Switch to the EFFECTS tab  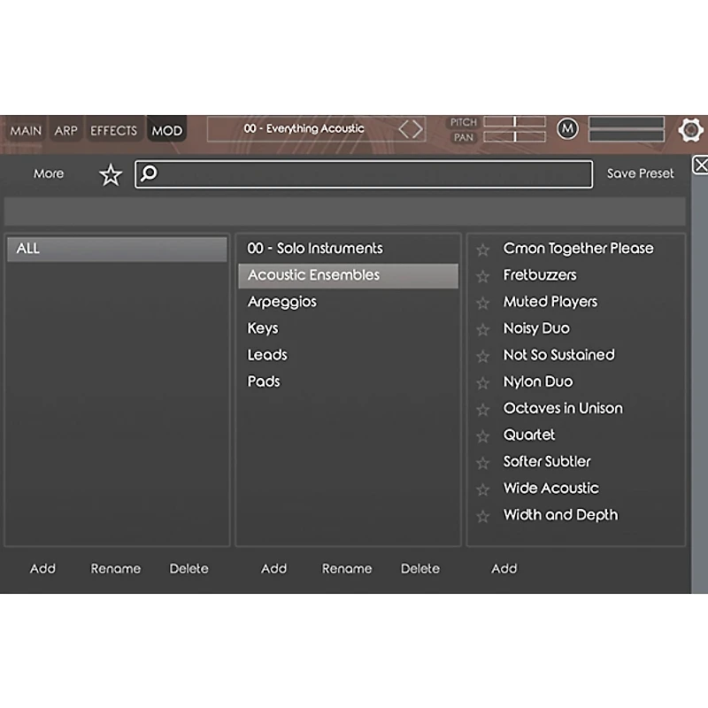pyautogui.click(x=112, y=130)
